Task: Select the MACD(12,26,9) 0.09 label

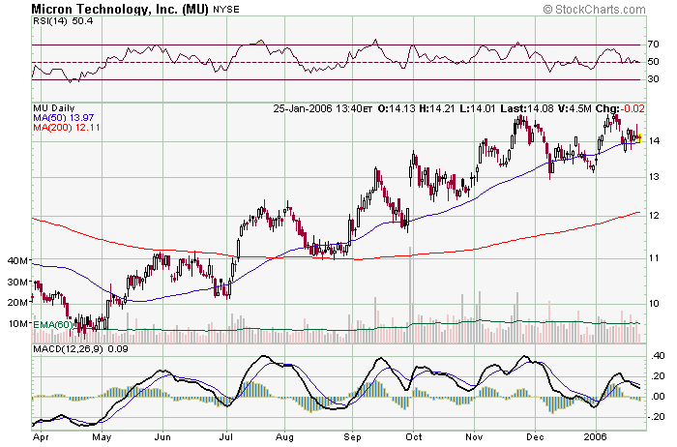Action: pyautogui.click(x=80, y=349)
